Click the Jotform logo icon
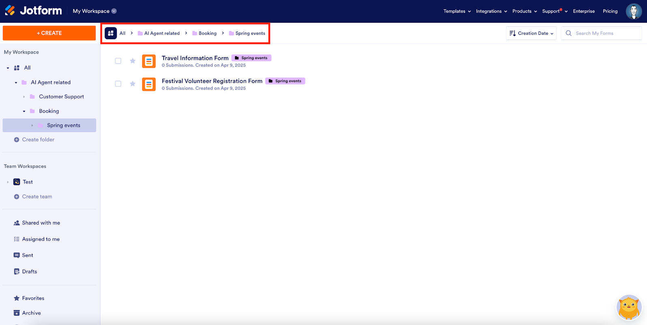The height and width of the screenshot is (325, 647). pos(10,11)
